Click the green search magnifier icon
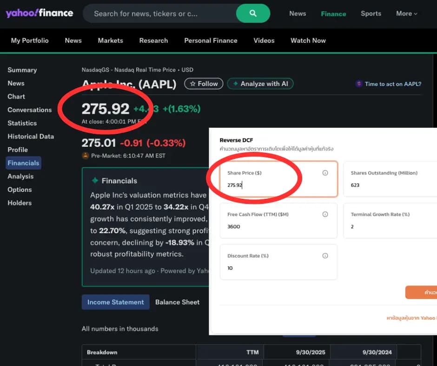 pyautogui.click(x=253, y=13)
